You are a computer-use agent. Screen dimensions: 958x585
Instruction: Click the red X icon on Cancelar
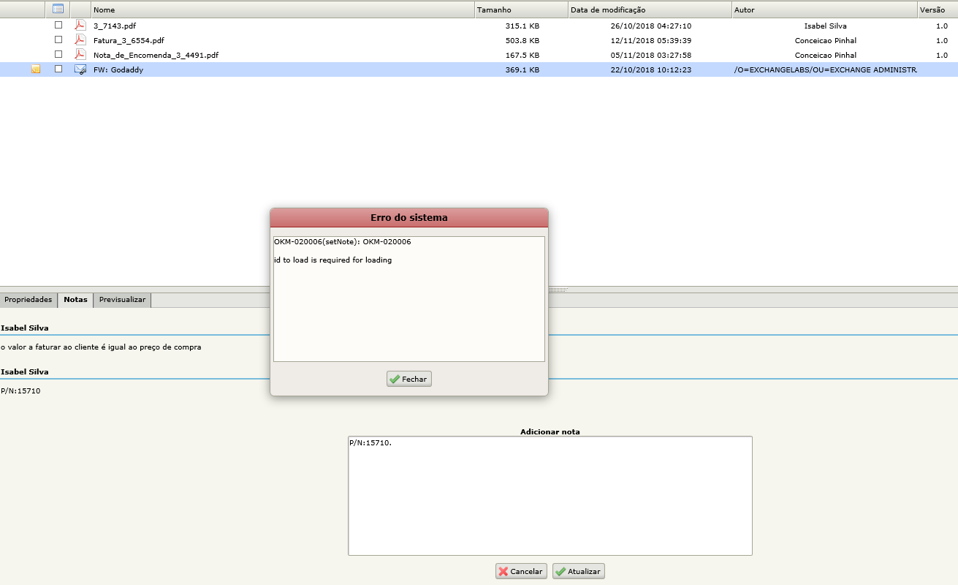pyautogui.click(x=503, y=572)
